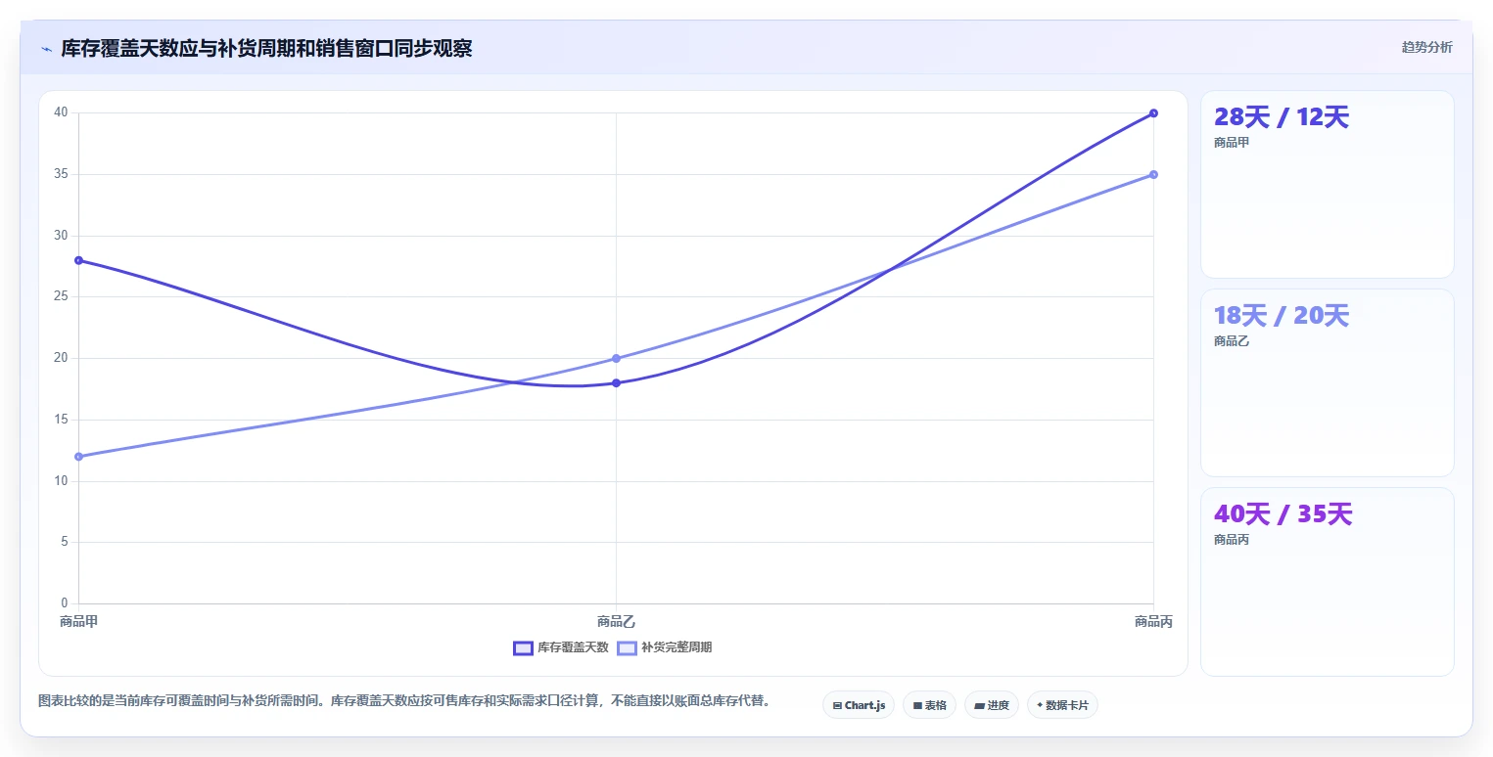Click the 补货完整周期 point at 商品丙 (35)
This screenshot has width=1493, height=757.
(x=1153, y=174)
